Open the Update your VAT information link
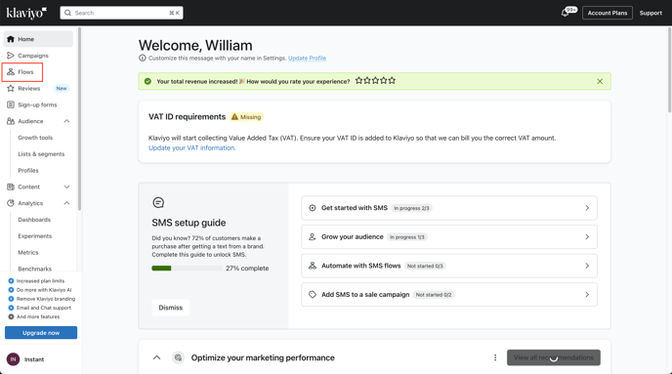 191,147
